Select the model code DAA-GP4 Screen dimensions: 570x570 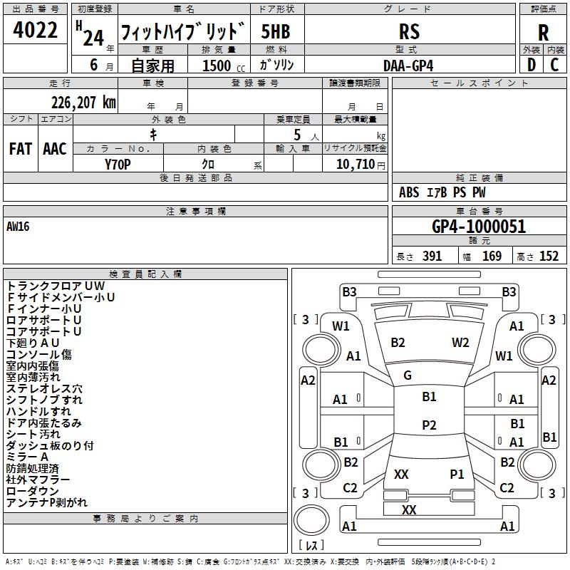click(x=408, y=66)
